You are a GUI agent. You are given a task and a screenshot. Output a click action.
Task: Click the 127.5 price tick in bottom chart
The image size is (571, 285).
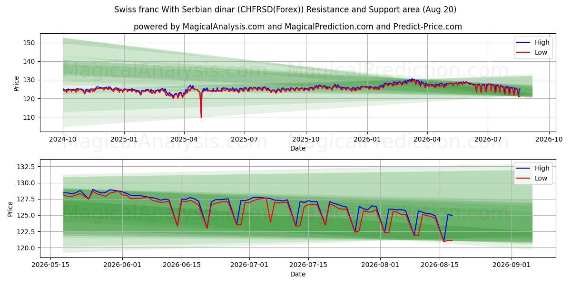[x=27, y=199]
